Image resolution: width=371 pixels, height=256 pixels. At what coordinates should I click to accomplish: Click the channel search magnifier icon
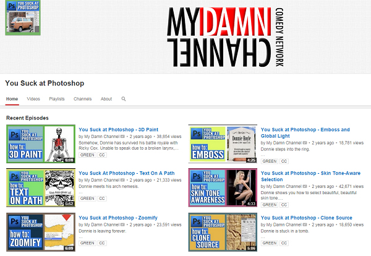pos(124,99)
